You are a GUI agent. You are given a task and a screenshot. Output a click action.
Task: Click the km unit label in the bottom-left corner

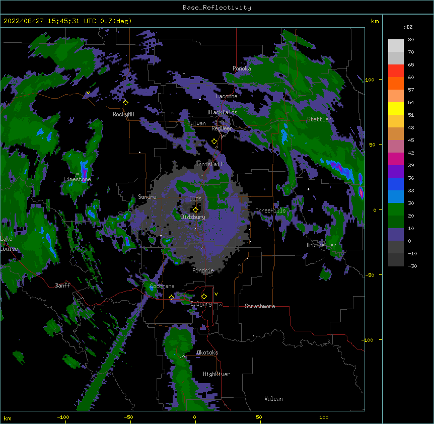click(8, 418)
